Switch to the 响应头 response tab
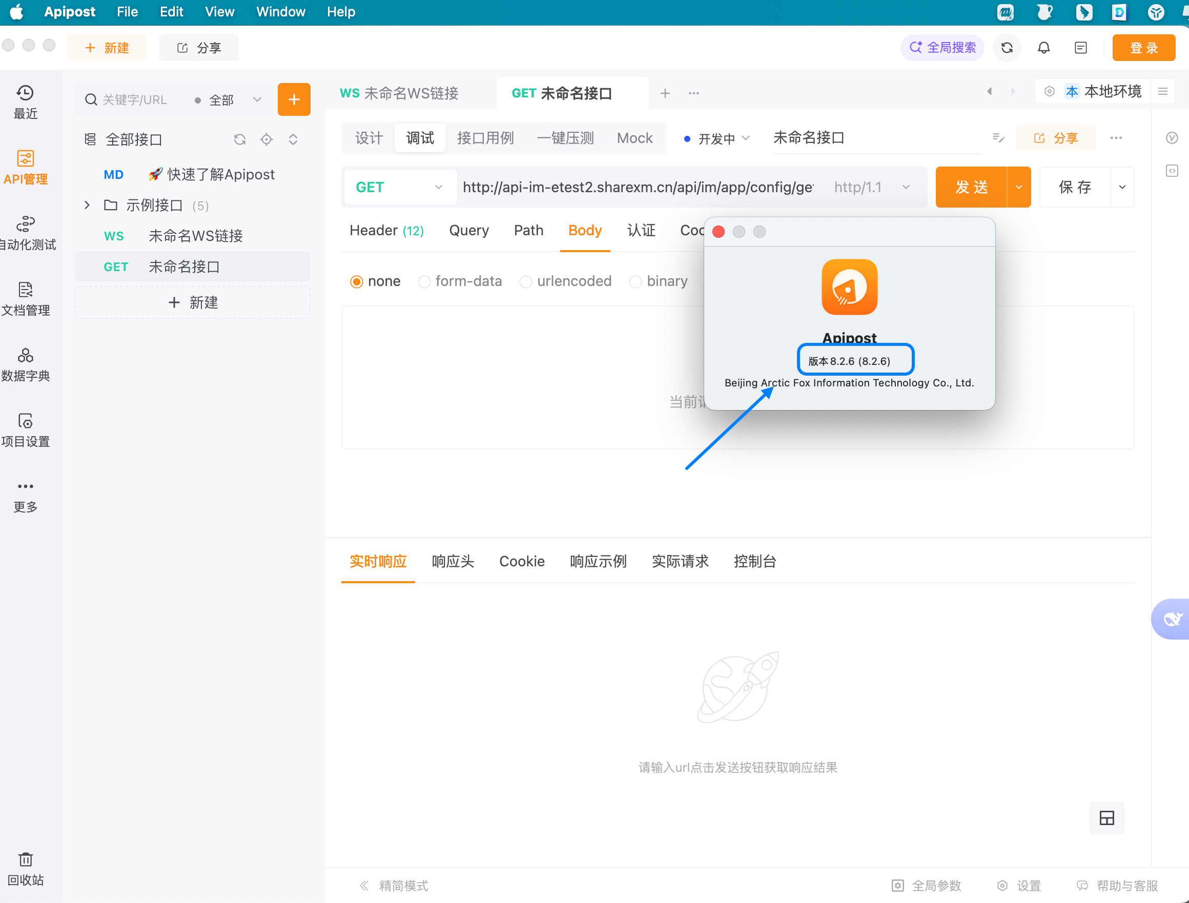1189x903 pixels. (452, 561)
